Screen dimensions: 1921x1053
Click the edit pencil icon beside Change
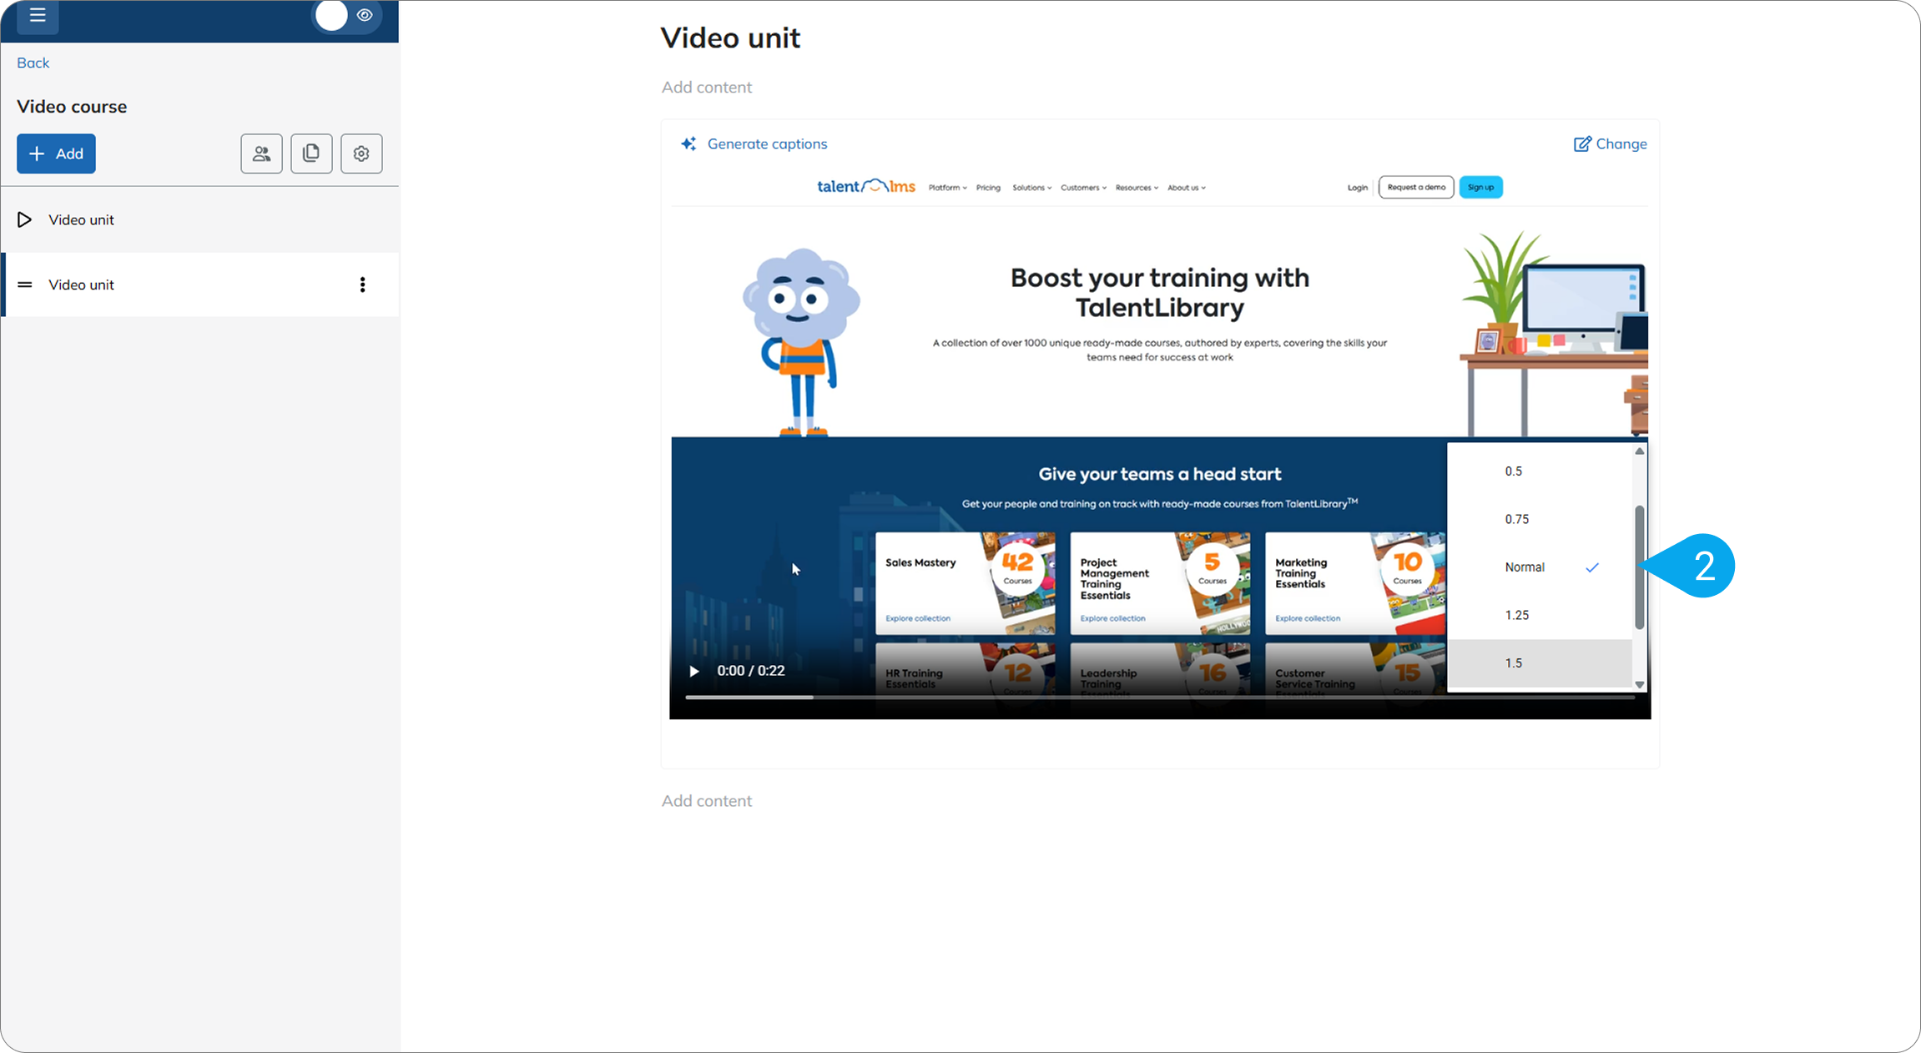[x=1581, y=144]
